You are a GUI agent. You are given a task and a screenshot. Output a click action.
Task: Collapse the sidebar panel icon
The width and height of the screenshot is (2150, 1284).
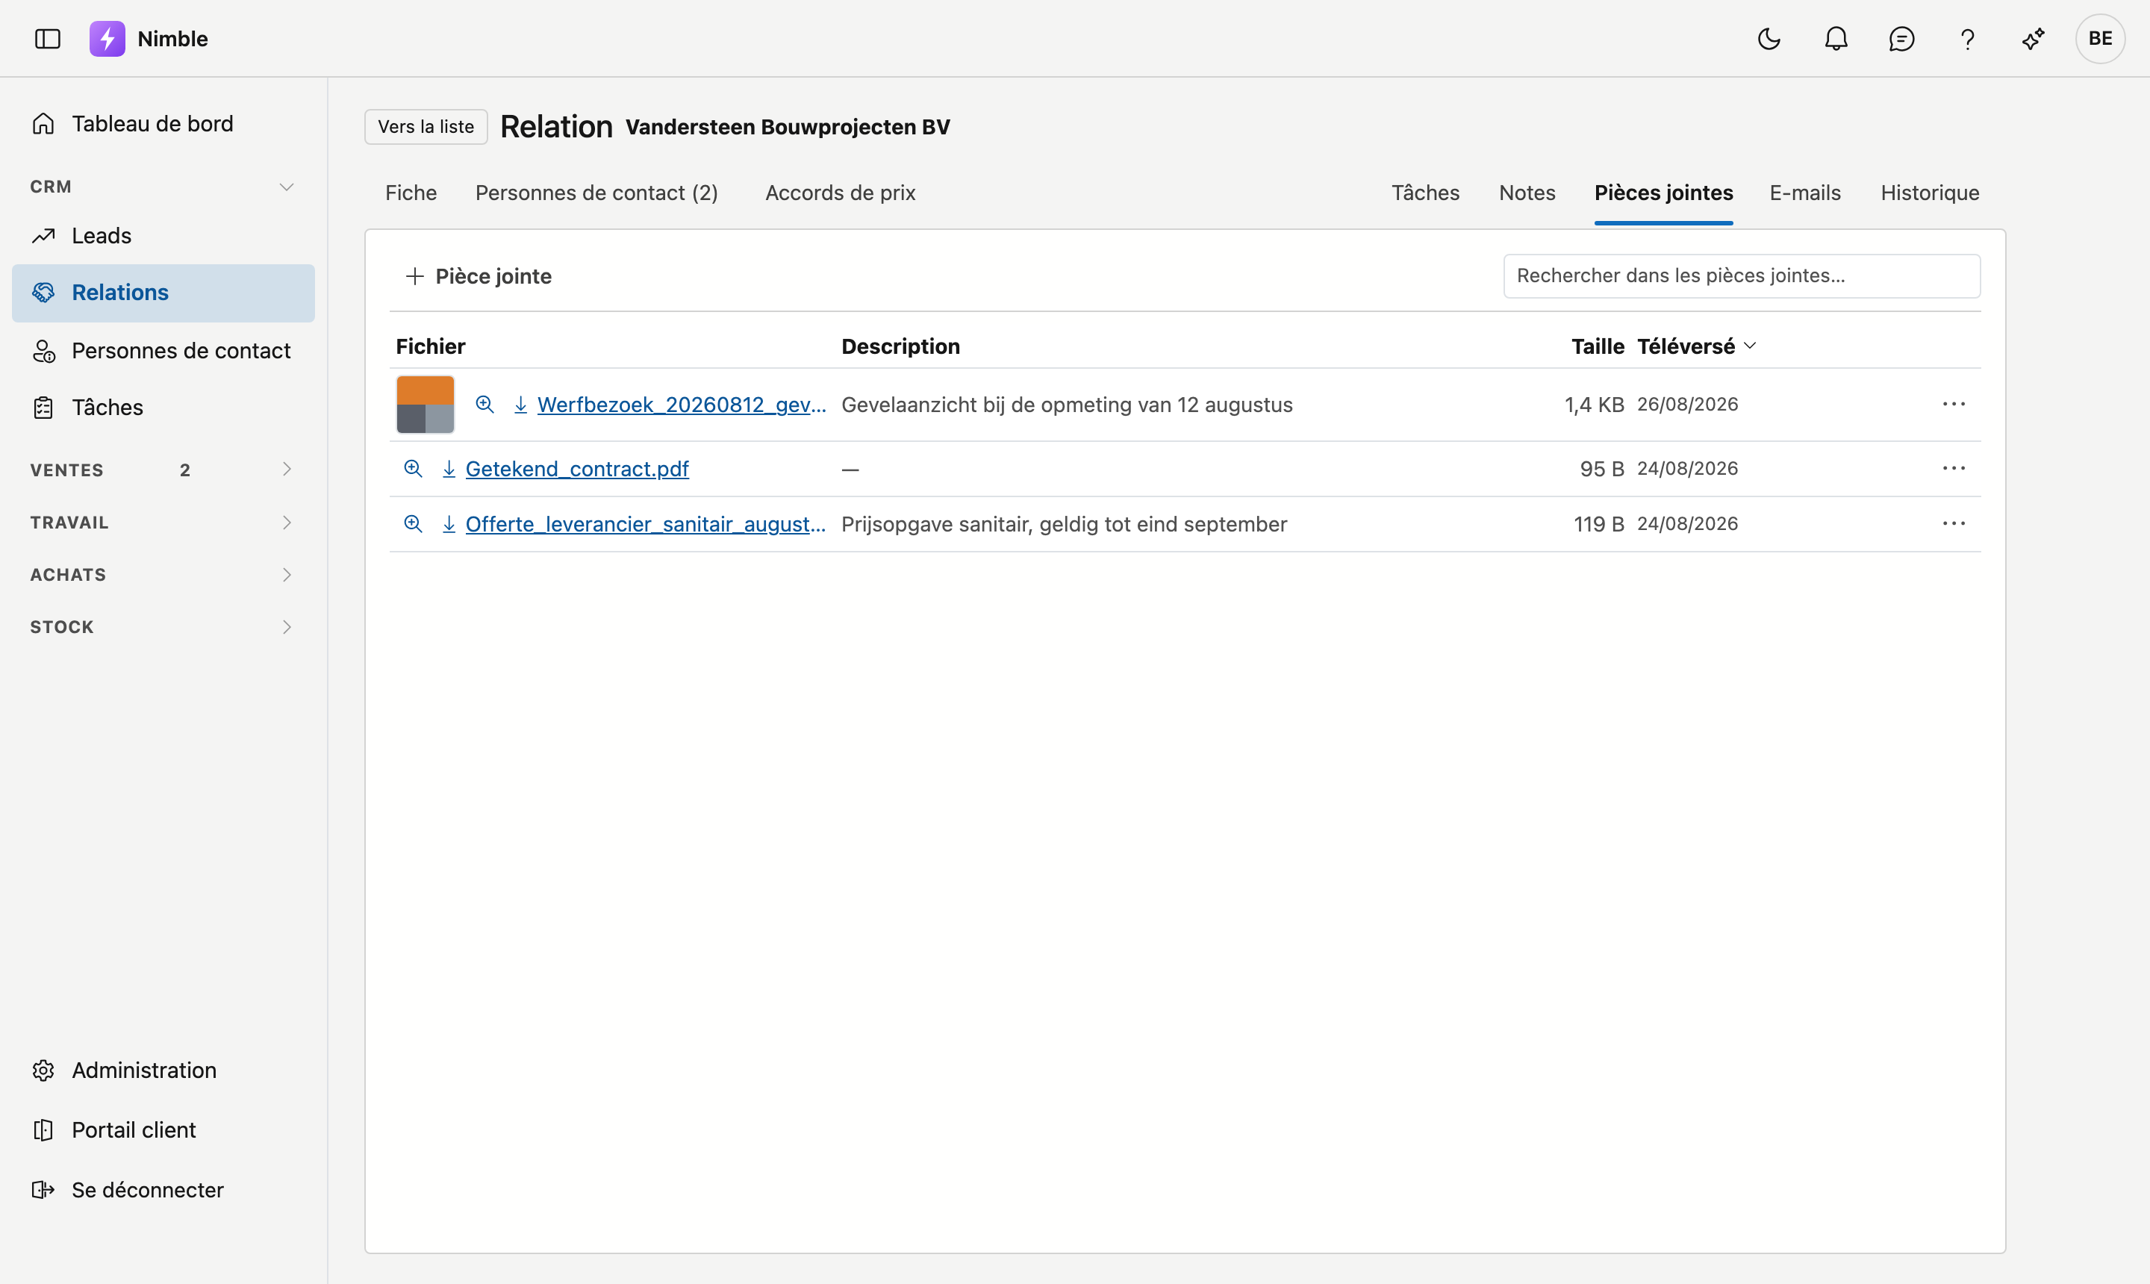pos(48,39)
